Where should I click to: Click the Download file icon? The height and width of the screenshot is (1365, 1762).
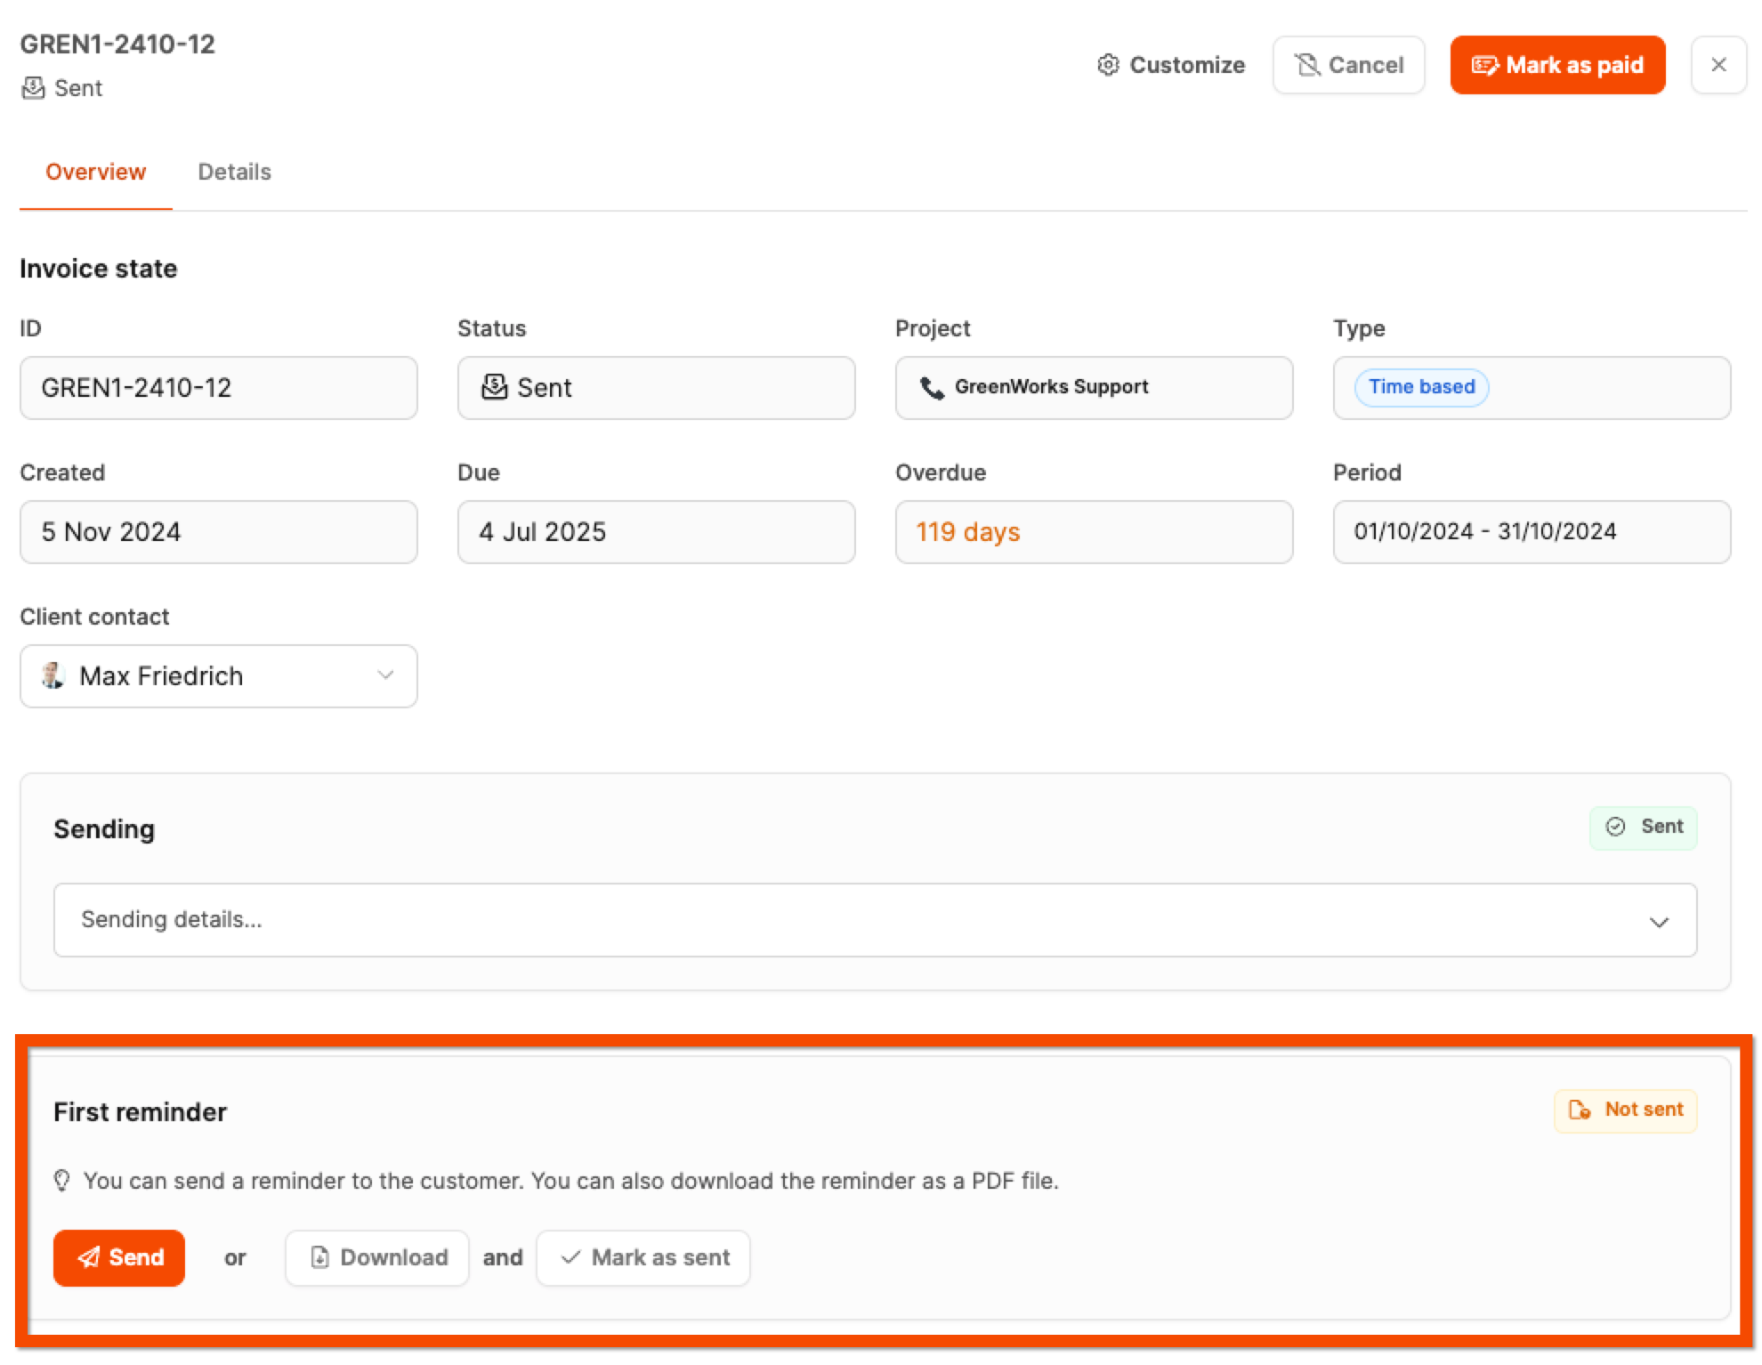point(319,1256)
